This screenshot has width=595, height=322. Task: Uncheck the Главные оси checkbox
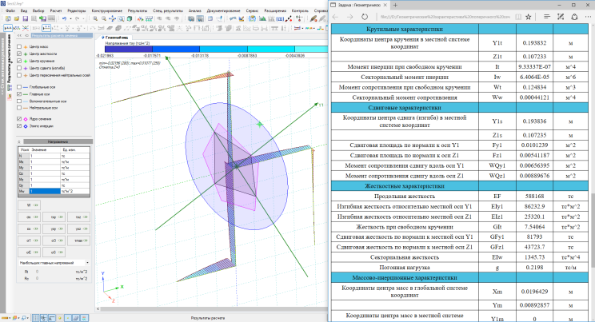tap(19, 94)
